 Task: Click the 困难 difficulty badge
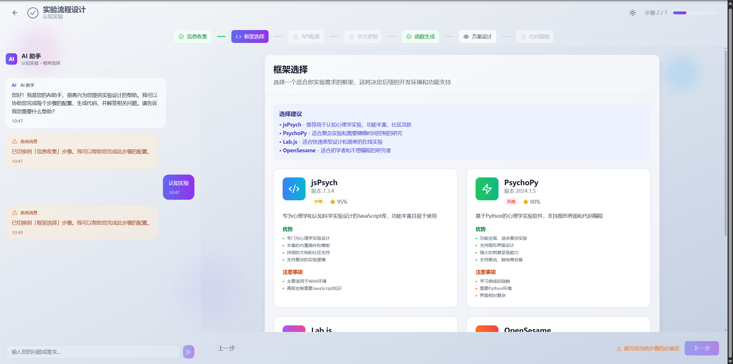511,202
